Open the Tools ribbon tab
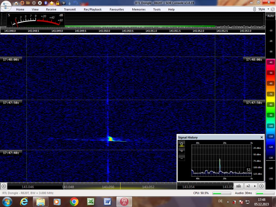The image size is (276, 207). point(157,9)
